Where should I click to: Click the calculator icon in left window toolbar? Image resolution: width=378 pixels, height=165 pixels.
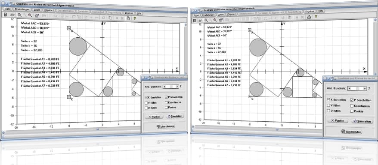[x=6, y=15]
